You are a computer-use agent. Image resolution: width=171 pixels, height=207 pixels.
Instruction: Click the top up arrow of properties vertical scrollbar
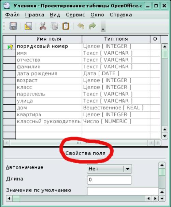tap(162, 165)
